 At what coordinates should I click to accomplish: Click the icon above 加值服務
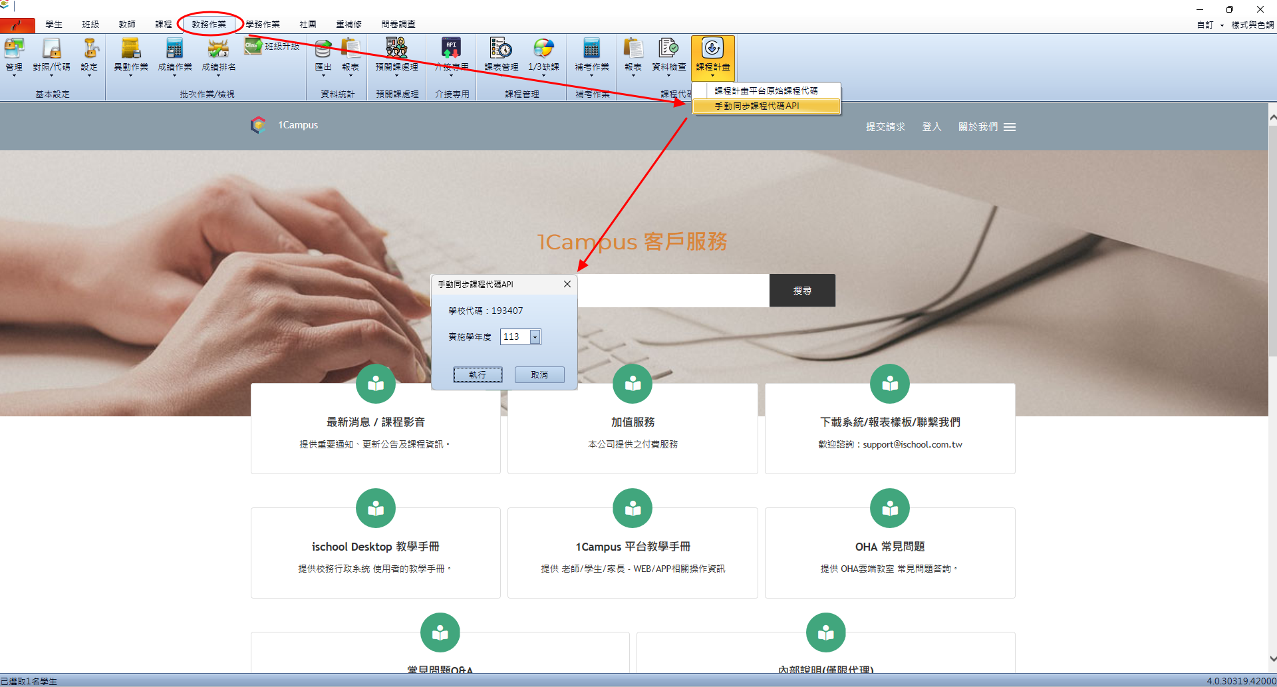[633, 384]
